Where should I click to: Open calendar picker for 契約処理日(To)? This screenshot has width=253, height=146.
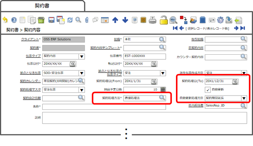[235, 81]
